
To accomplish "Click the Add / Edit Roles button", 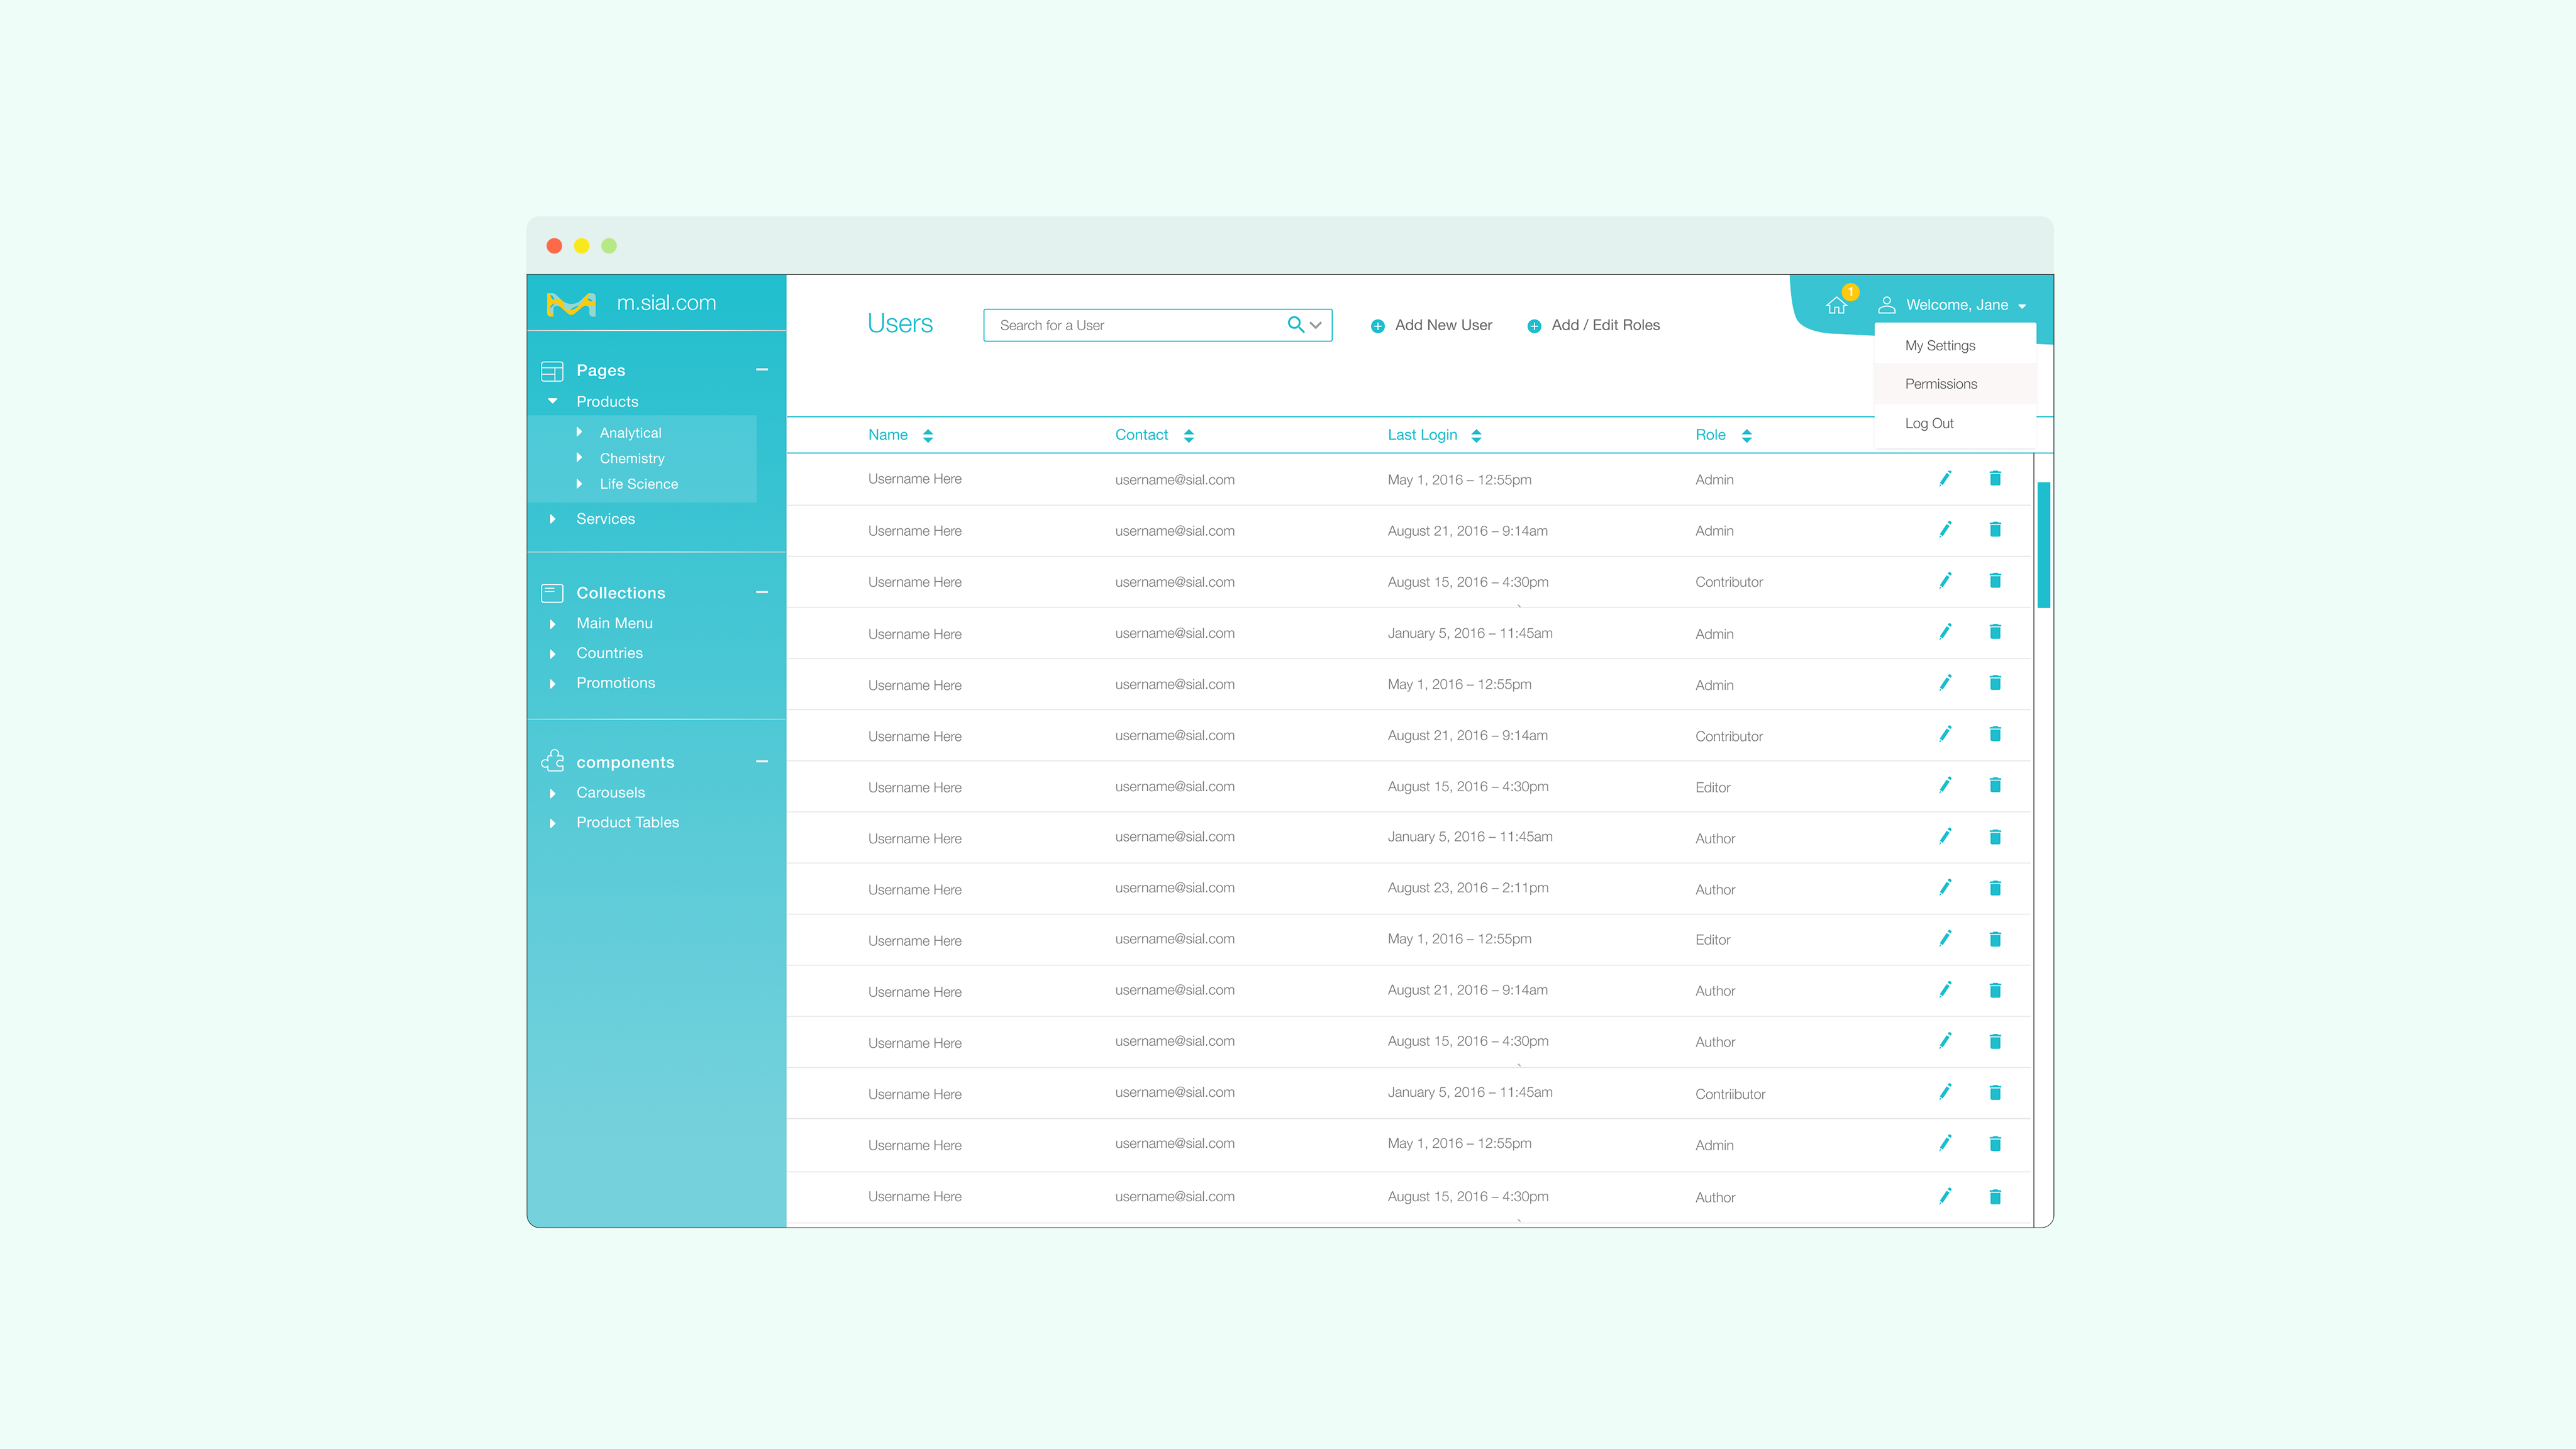I will click(1594, 325).
